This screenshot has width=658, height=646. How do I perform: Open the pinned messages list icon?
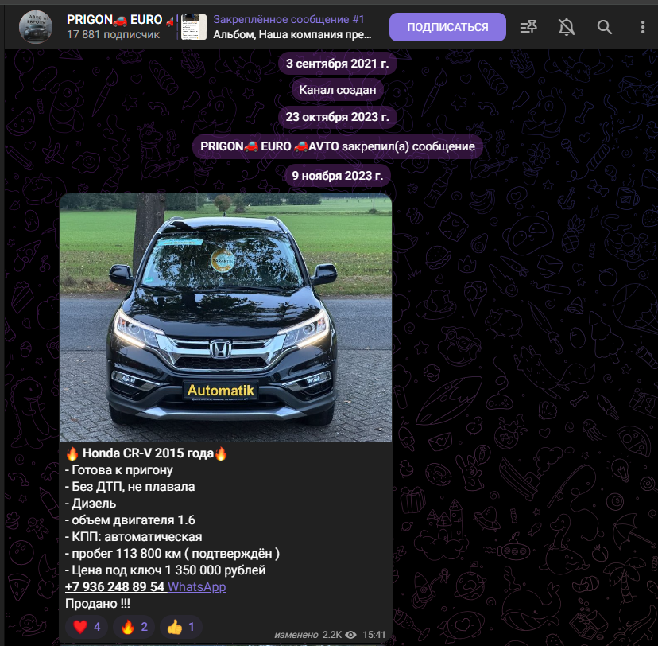click(x=528, y=27)
